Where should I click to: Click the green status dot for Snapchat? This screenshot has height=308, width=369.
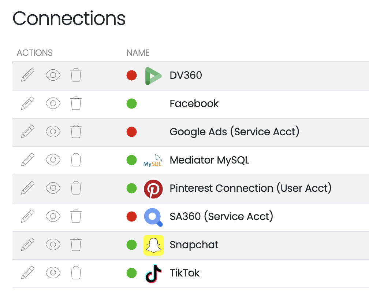[x=131, y=245]
